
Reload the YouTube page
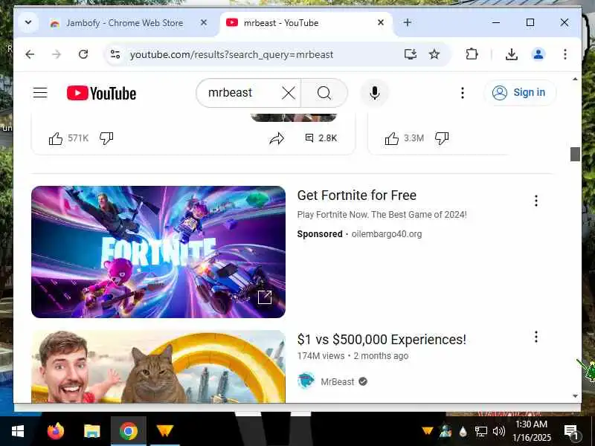tap(83, 54)
